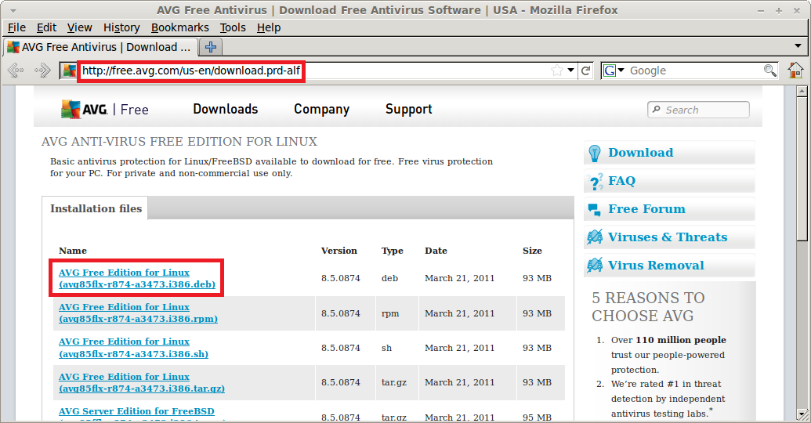Click the lightbulb icon beside Download
Image resolution: width=811 pixels, height=423 pixels.
click(595, 153)
